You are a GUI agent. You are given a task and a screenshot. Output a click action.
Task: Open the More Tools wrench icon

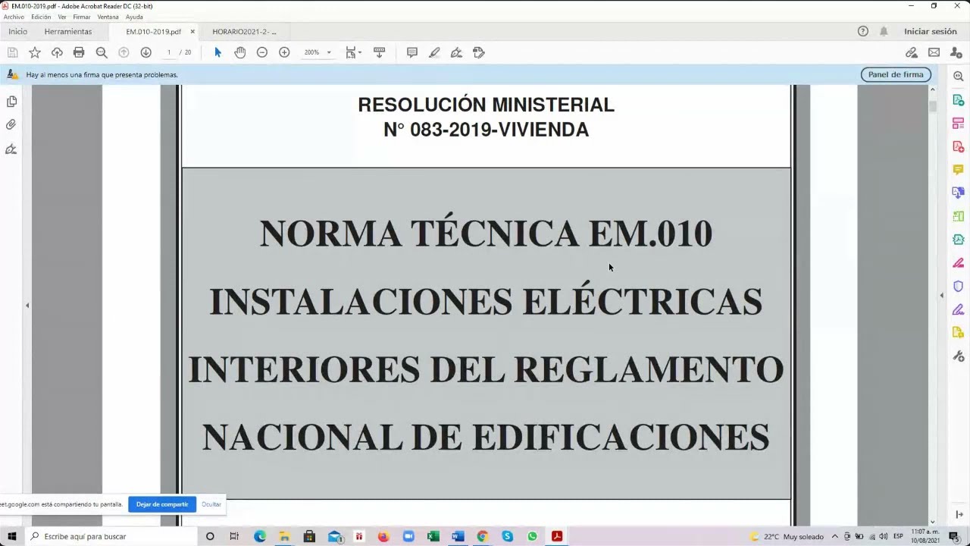[958, 356]
